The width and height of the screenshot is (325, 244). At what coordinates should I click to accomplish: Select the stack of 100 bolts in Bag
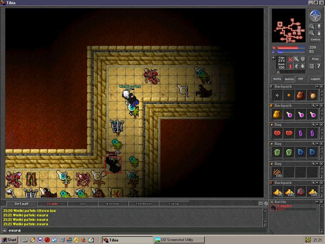coord(277,173)
